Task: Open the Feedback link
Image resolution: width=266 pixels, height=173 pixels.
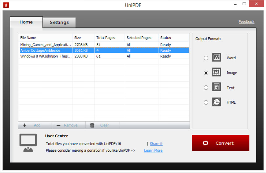Action: [246, 22]
